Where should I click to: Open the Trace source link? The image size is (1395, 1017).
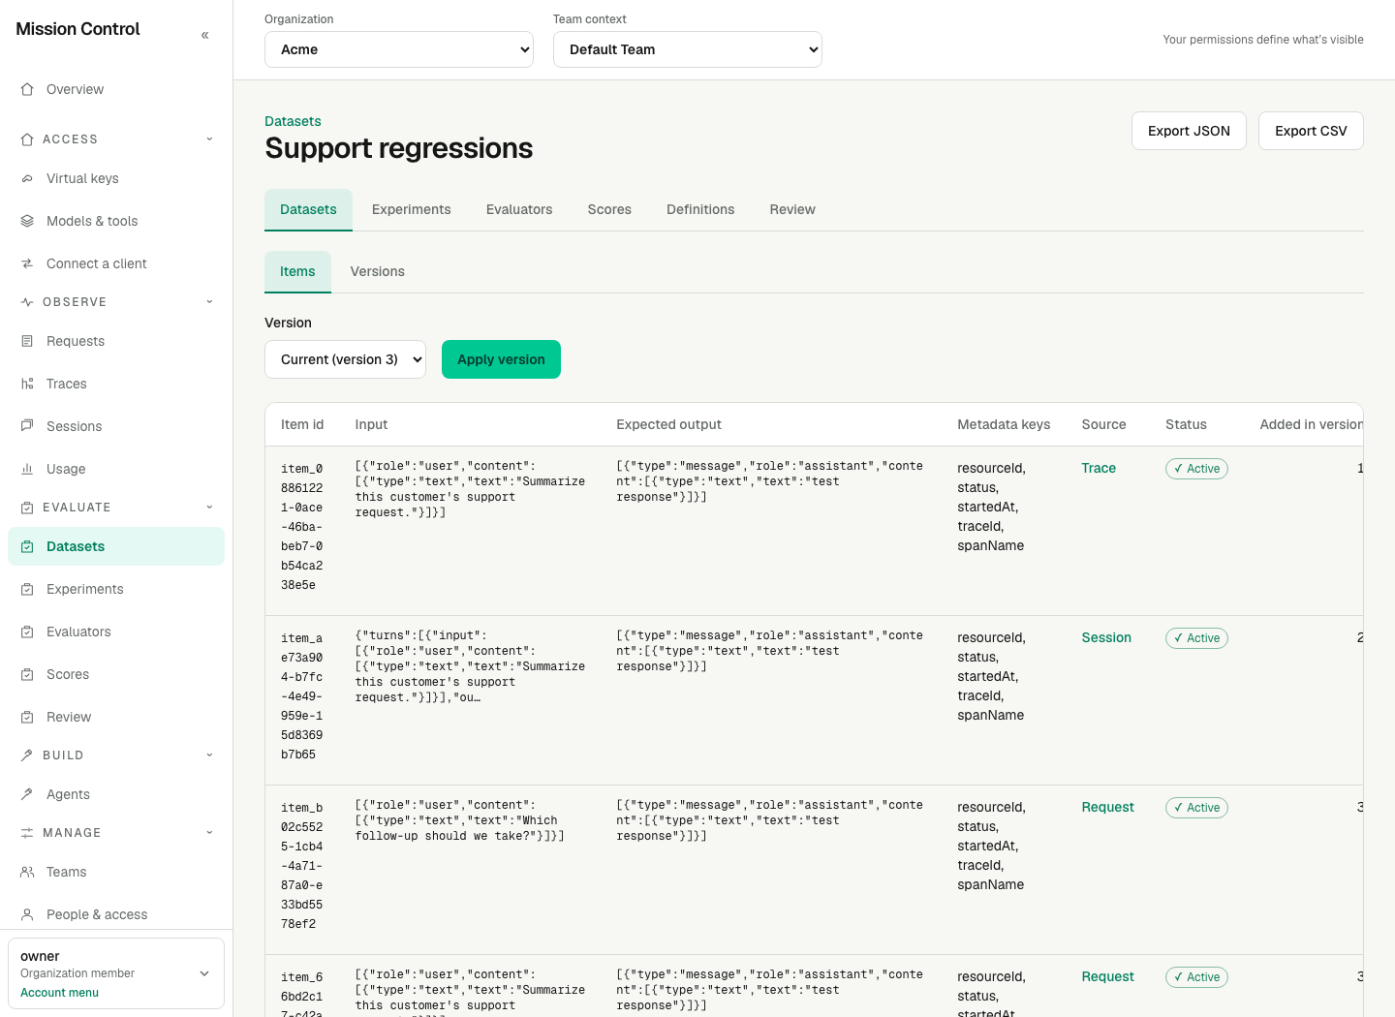coord(1099,468)
